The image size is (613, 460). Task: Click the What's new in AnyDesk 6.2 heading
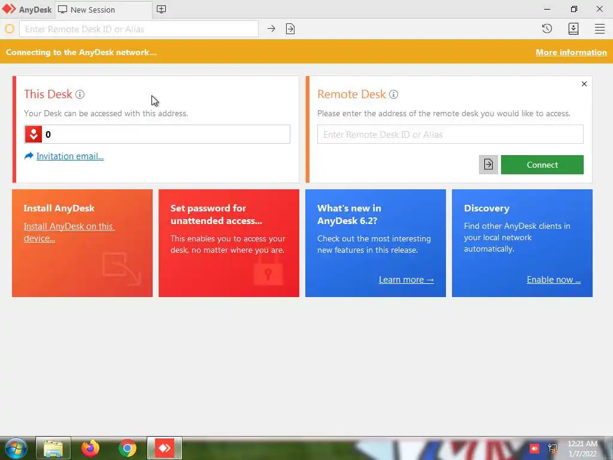[349, 214]
